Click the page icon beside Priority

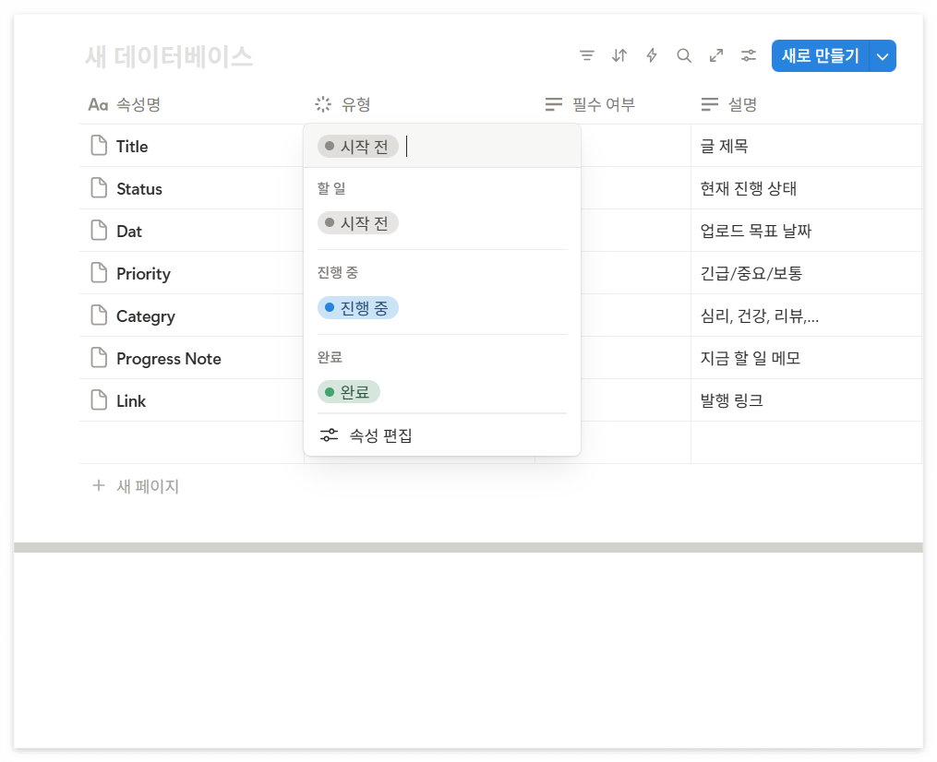tap(99, 272)
